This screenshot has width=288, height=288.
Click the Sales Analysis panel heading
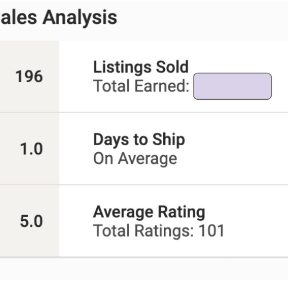[58, 17]
